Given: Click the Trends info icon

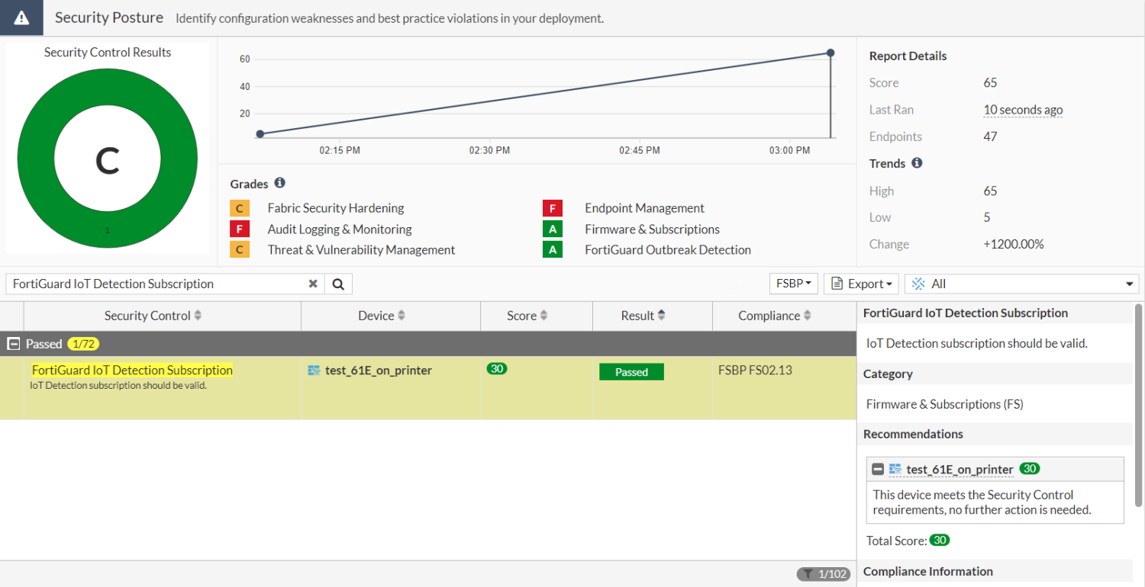Looking at the screenshot, I should (917, 163).
